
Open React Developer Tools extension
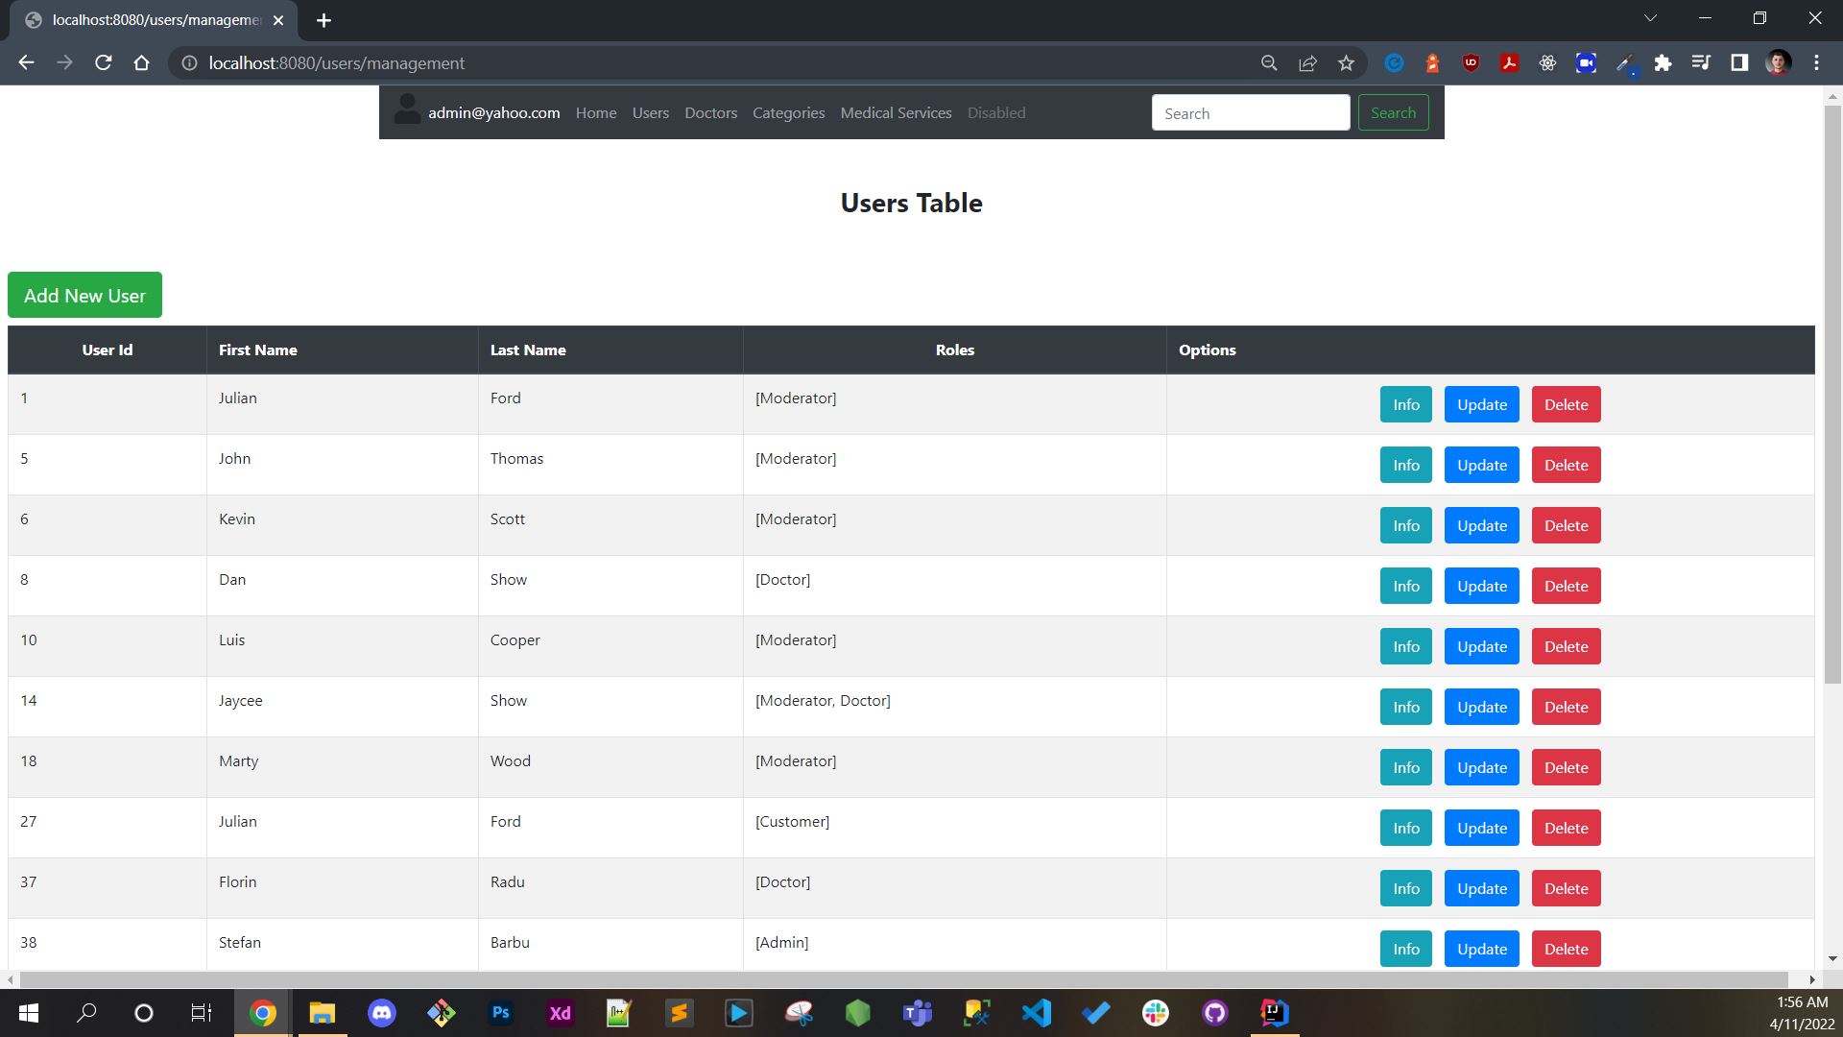(x=1547, y=62)
